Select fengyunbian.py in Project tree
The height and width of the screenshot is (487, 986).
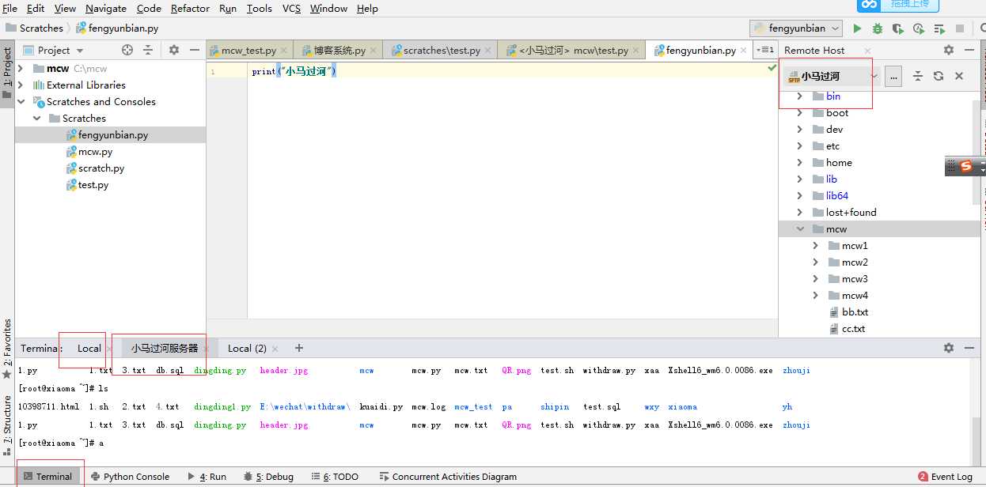(113, 135)
